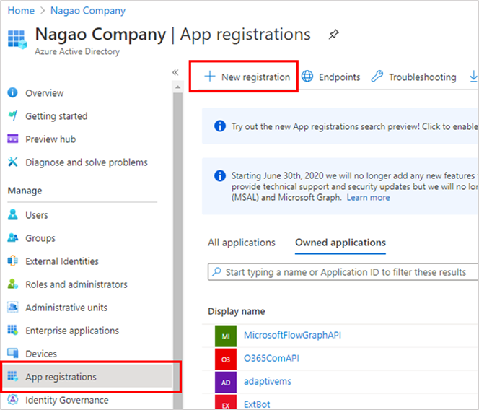The height and width of the screenshot is (410, 479).
Task: Click the Troubleshooting wrench icon
Action: click(377, 76)
